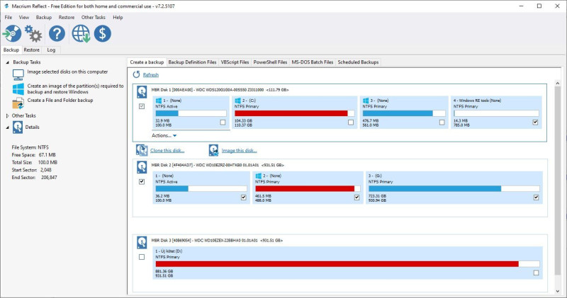The image size is (567, 298).
Task: Click the File and Folder backup icon
Action: point(18,103)
